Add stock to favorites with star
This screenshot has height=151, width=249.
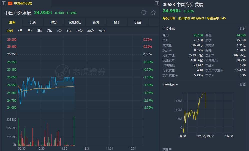click(x=153, y=12)
